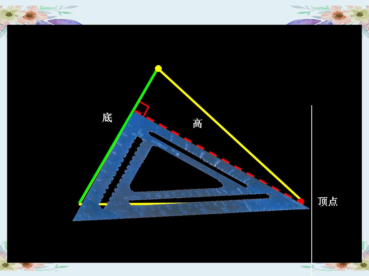Viewport: 369px width, 276px height.
Task: Click the red vertex dot
Action: (301, 202)
